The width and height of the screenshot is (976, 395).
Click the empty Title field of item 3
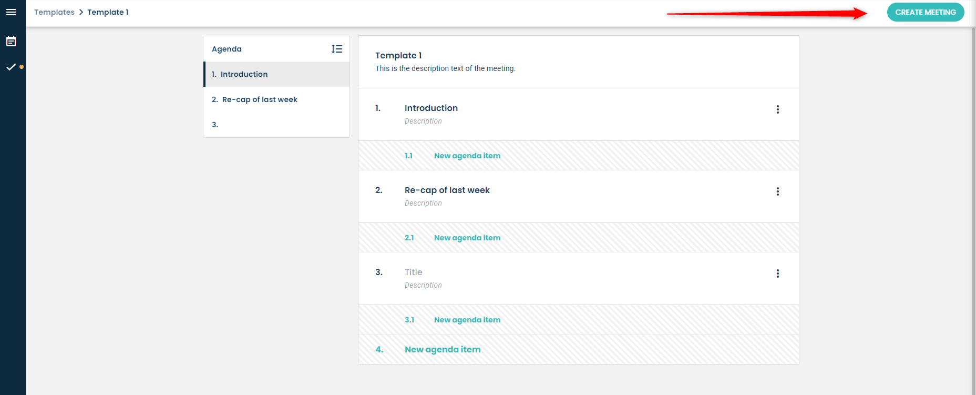point(414,272)
